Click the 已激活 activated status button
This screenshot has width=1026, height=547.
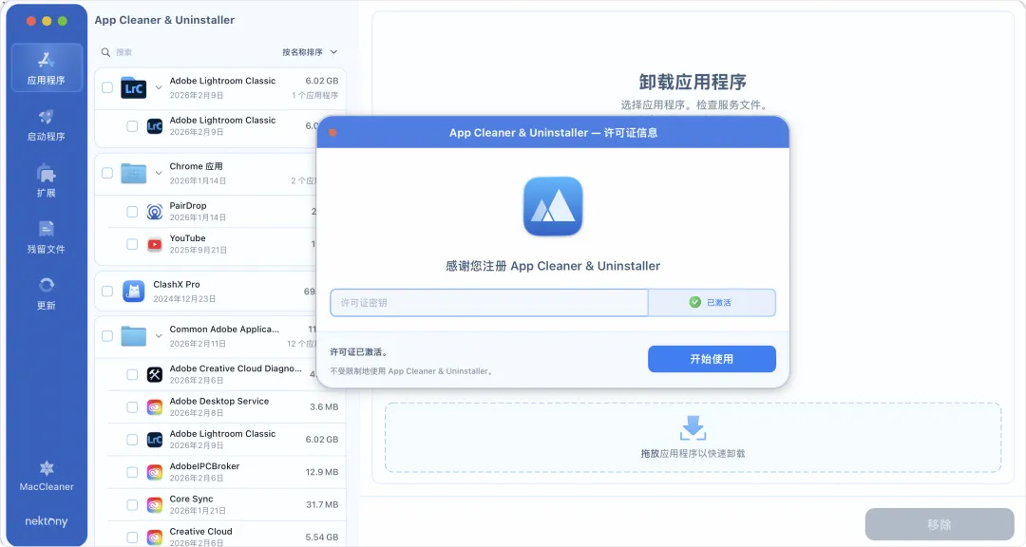pyautogui.click(x=712, y=303)
